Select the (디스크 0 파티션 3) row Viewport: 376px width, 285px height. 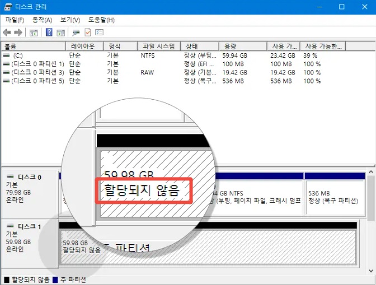173,72
